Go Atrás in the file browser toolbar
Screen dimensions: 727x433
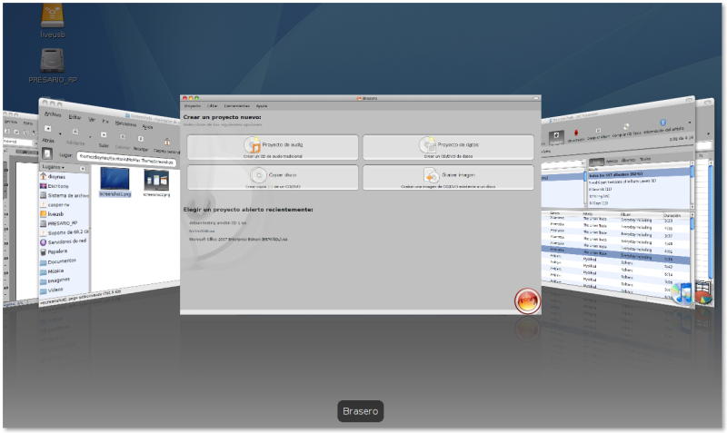pyautogui.click(x=48, y=133)
